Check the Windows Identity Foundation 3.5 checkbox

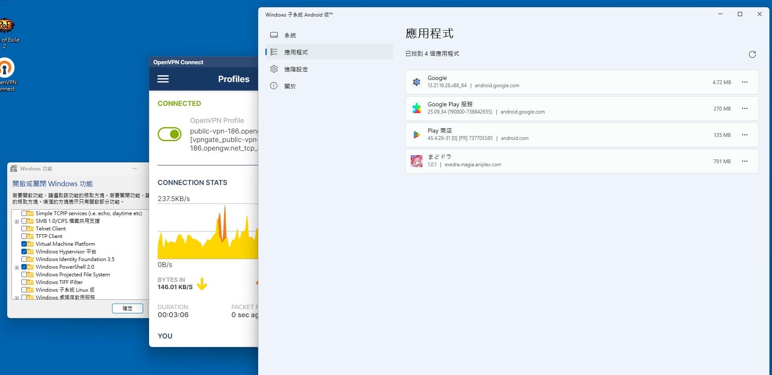pyautogui.click(x=24, y=259)
